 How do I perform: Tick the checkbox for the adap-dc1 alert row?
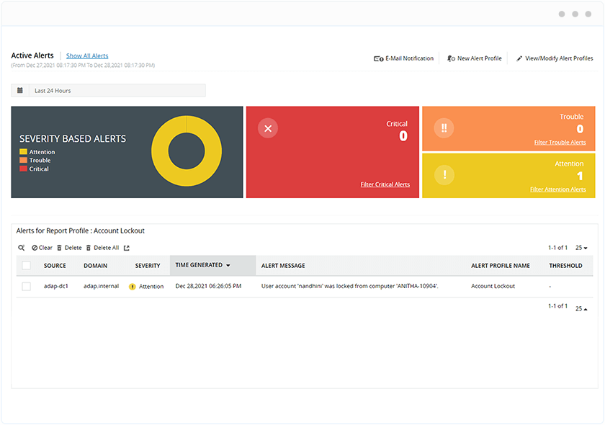26,287
